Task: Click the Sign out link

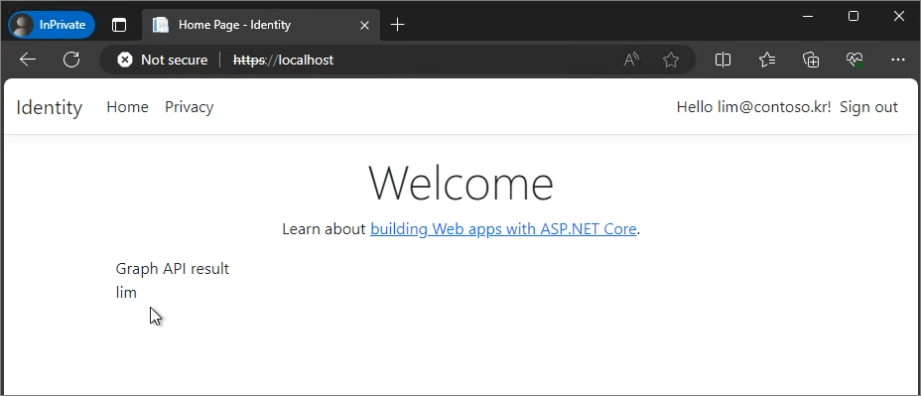Action: coord(868,107)
